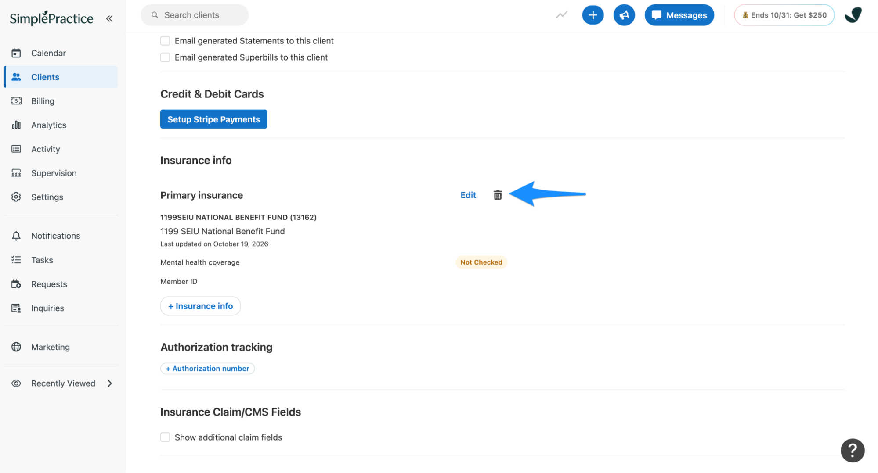Add more insurance info
This screenshot has width=878, height=473.
(x=200, y=306)
